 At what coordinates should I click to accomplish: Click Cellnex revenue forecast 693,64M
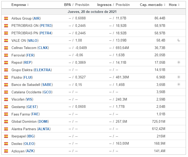click(122, 48)
